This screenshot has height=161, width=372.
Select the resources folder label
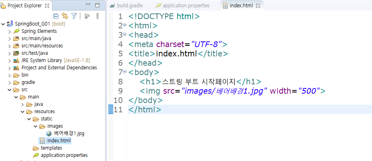45,112
